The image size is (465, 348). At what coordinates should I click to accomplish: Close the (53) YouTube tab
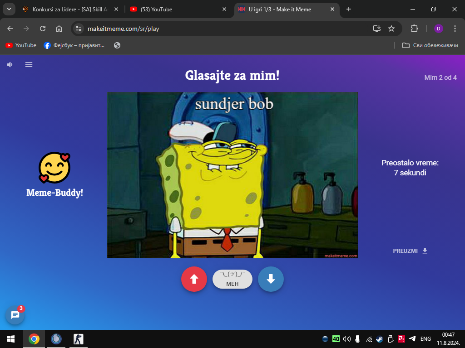tap(224, 9)
